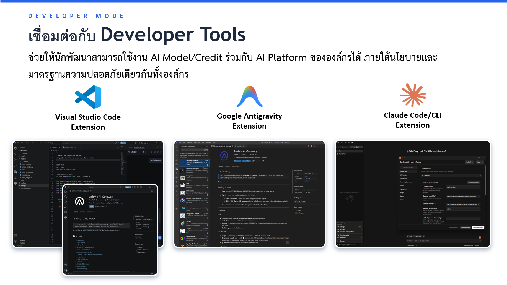Click sidebar toggle icon in Claude window top bar
Image resolution: width=507 pixels, height=285 pixels.
tap(342, 142)
